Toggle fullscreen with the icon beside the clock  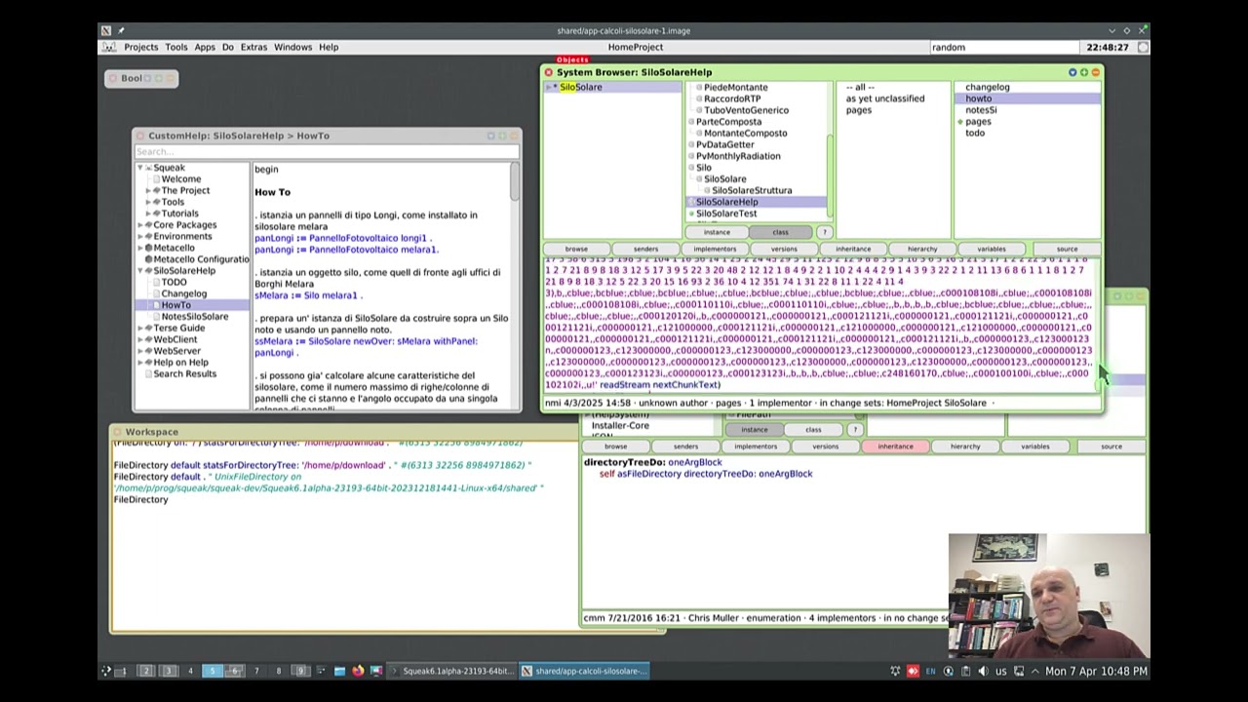pyautogui.click(x=1143, y=47)
